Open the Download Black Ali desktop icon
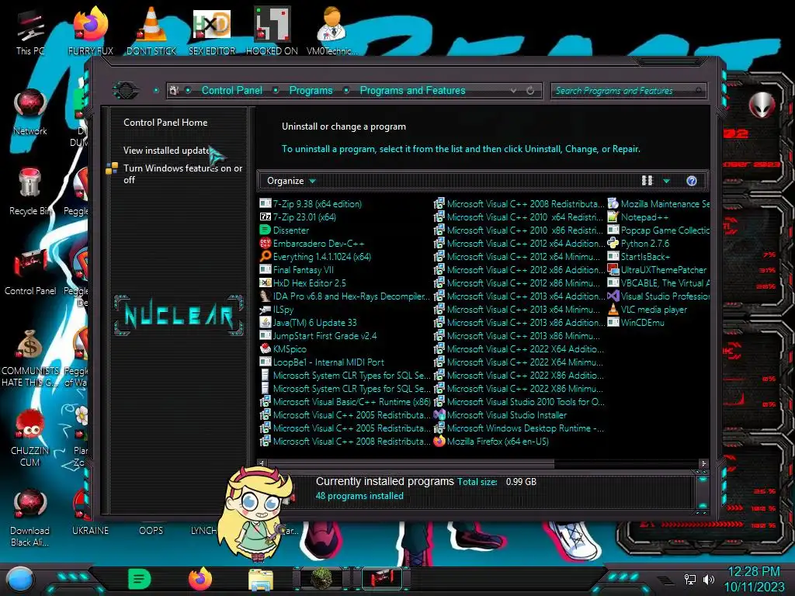This screenshot has height=596, width=795. [30, 518]
